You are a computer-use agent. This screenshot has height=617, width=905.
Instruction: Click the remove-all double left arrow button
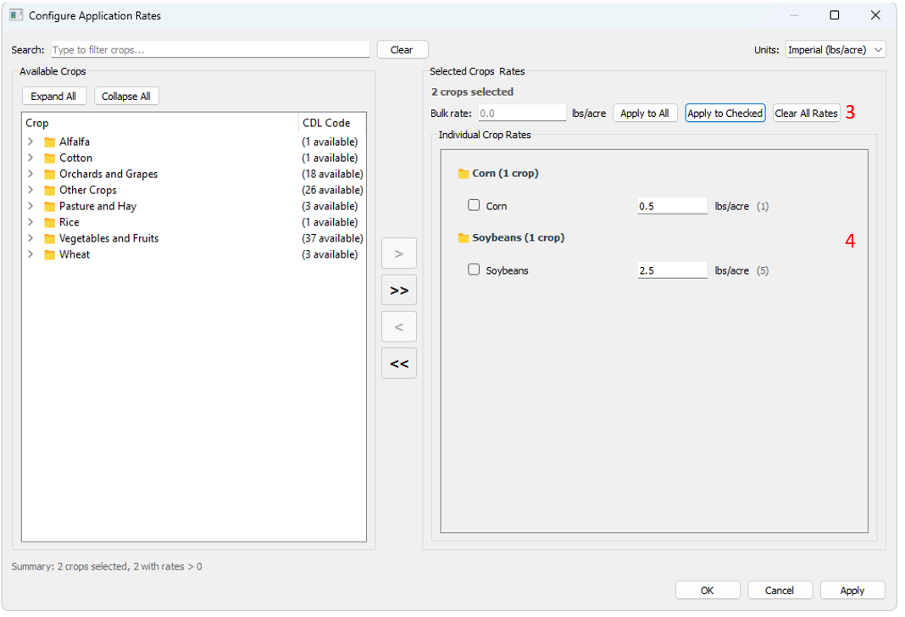(398, 364)
